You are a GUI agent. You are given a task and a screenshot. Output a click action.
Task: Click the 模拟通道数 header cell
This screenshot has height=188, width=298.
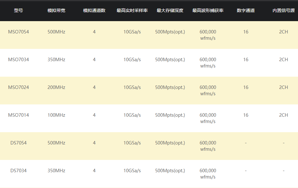[94, 10]
